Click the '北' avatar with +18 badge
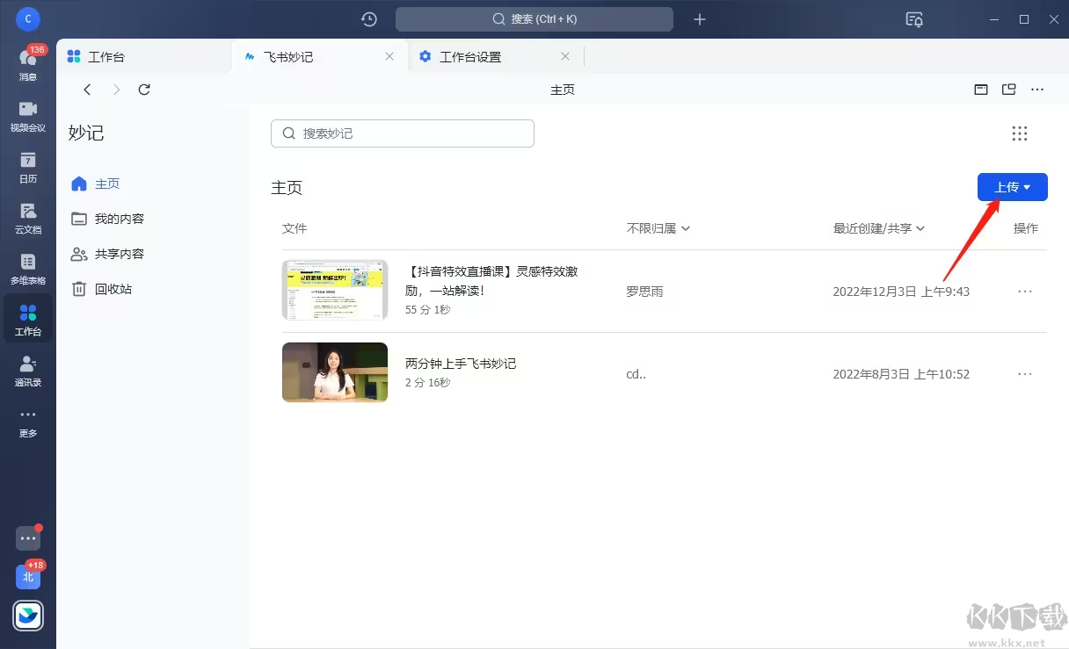The height and width of the screenshot is (649, 1069). (28, 577)
